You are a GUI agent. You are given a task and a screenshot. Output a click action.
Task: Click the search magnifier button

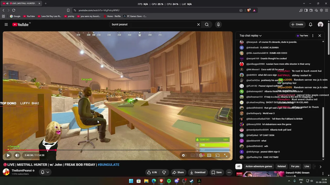207,24
